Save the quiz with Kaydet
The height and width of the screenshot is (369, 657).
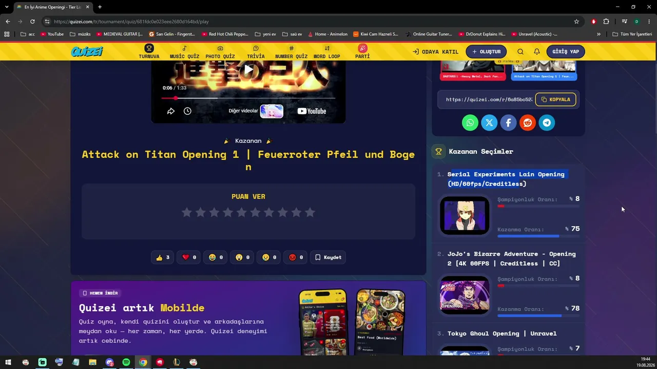pos(328,257)
